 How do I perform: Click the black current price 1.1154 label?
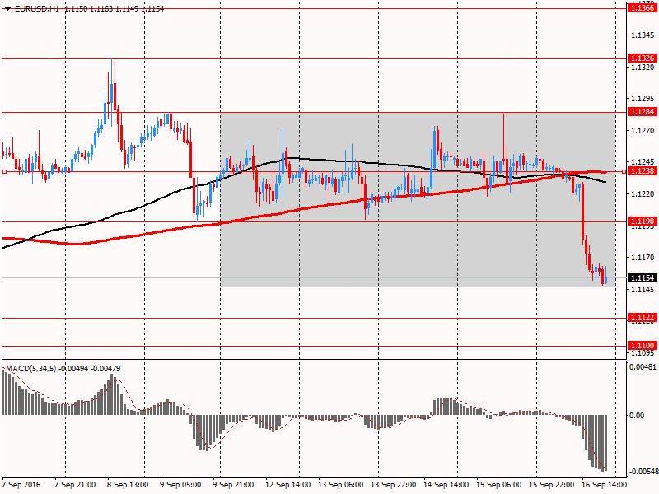[641, 278]
